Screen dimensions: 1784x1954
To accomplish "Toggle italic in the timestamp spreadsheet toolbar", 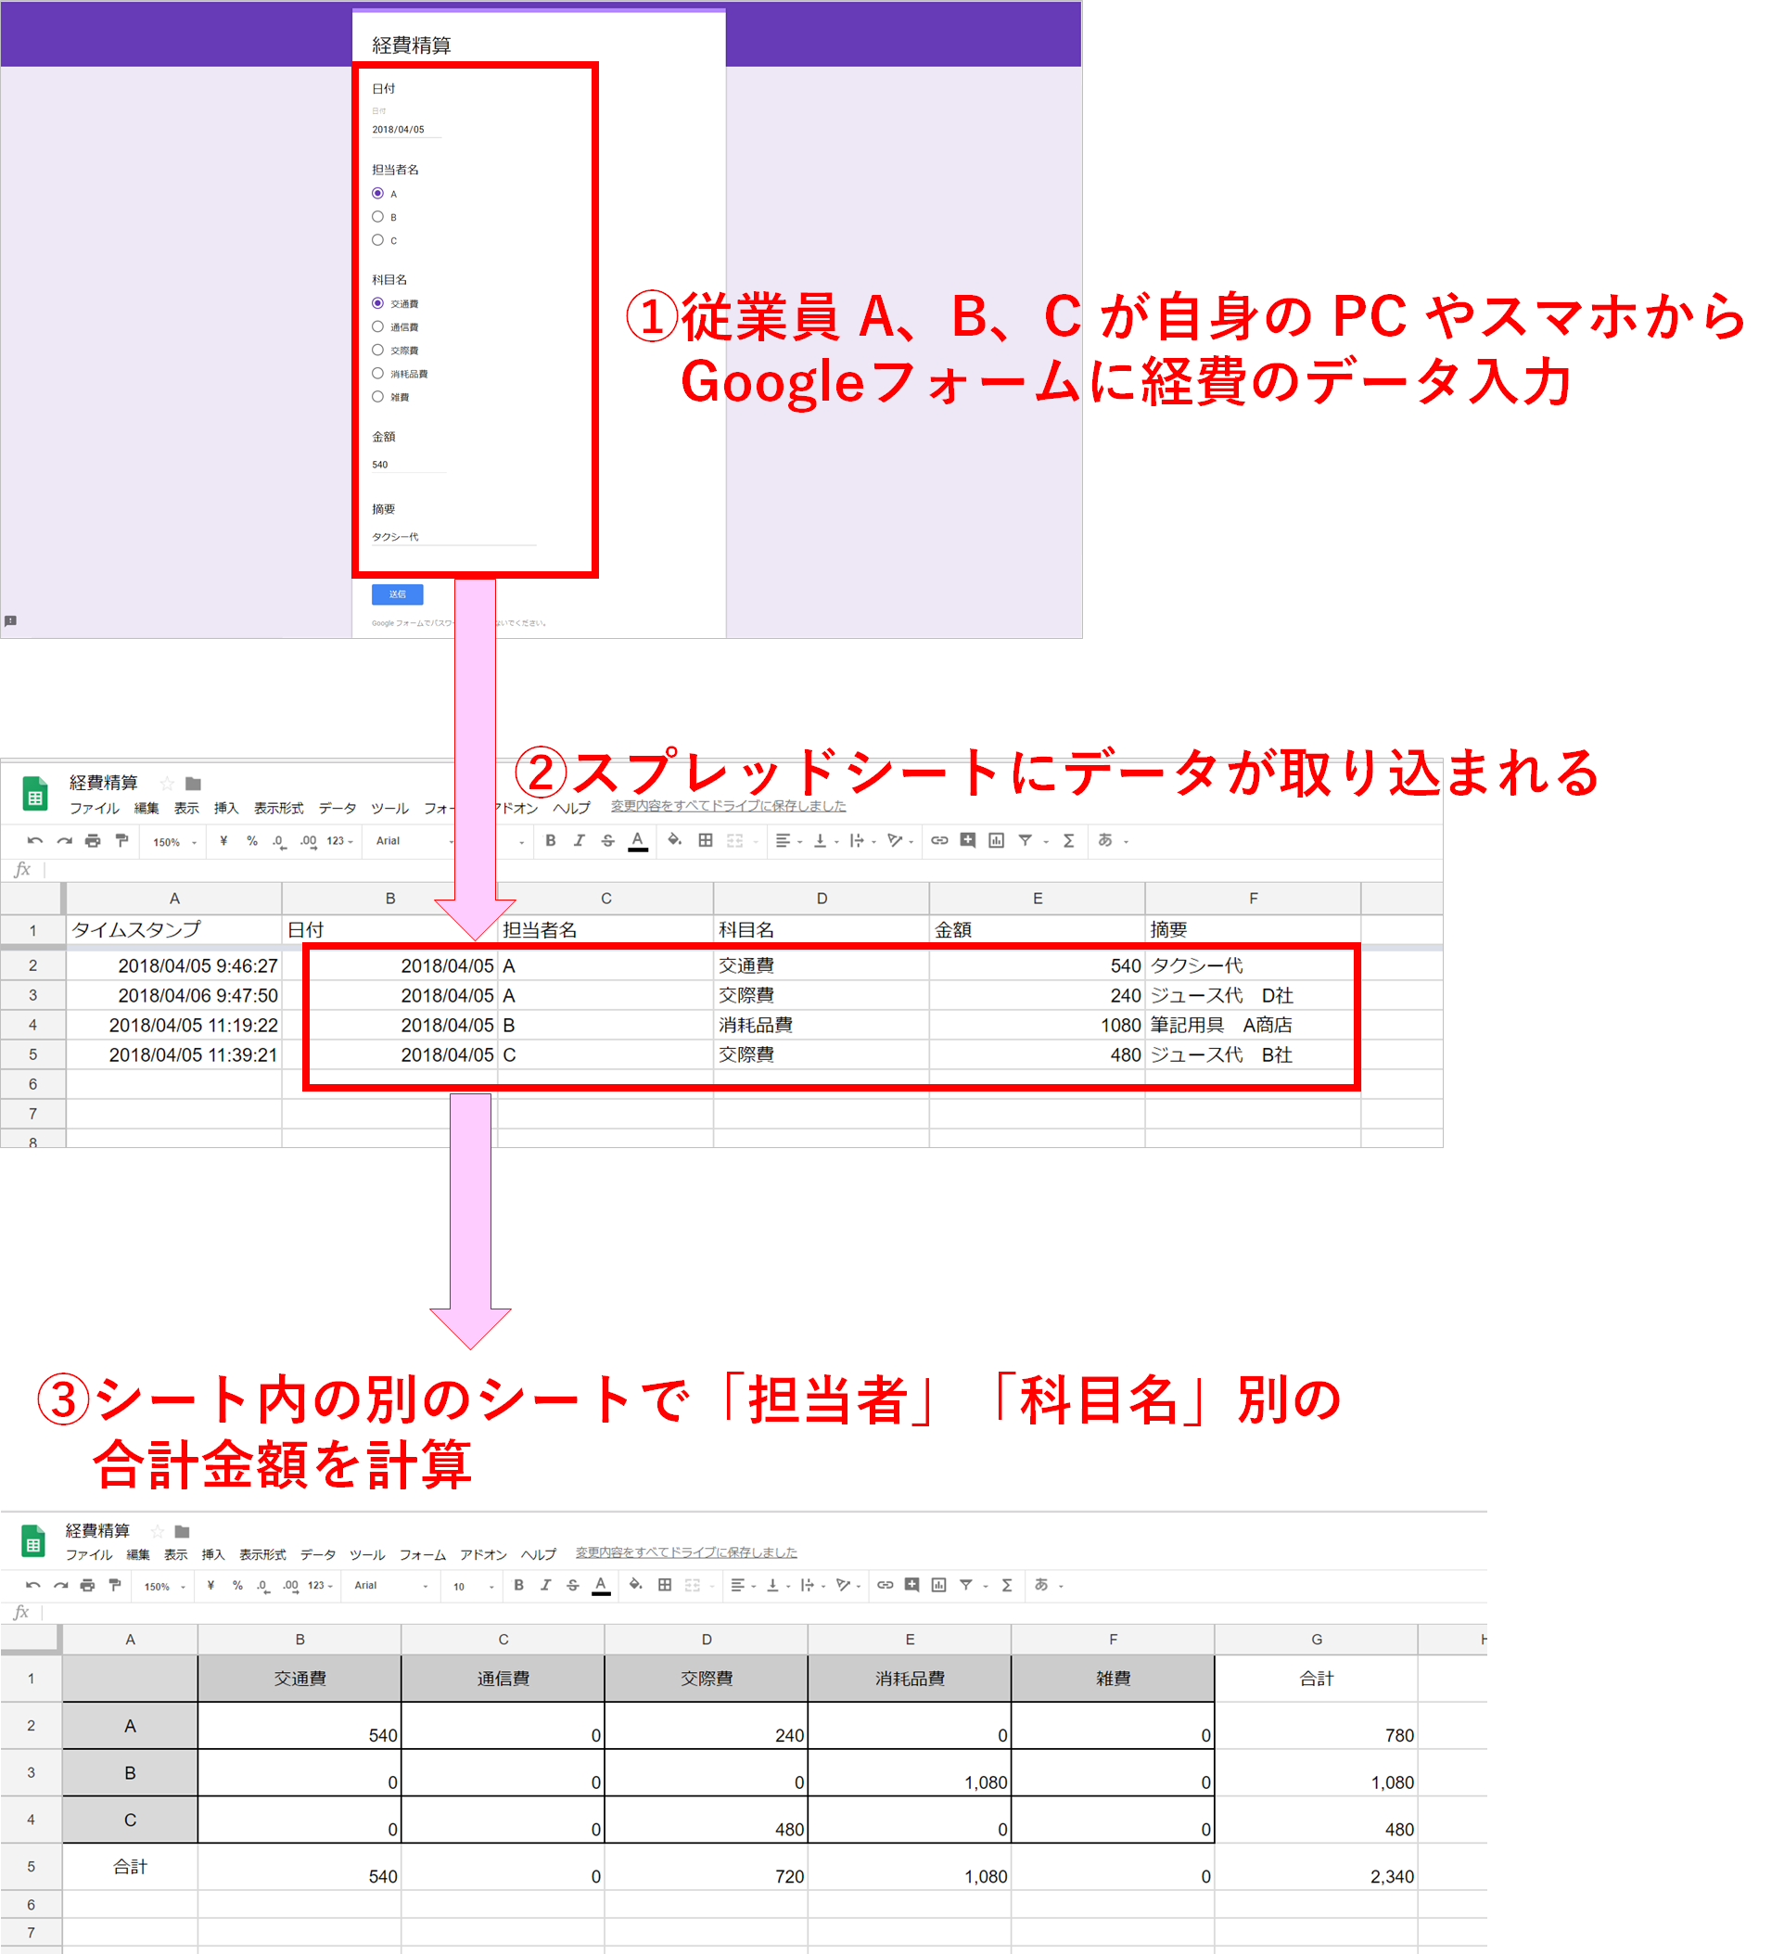I will point(579,840).
